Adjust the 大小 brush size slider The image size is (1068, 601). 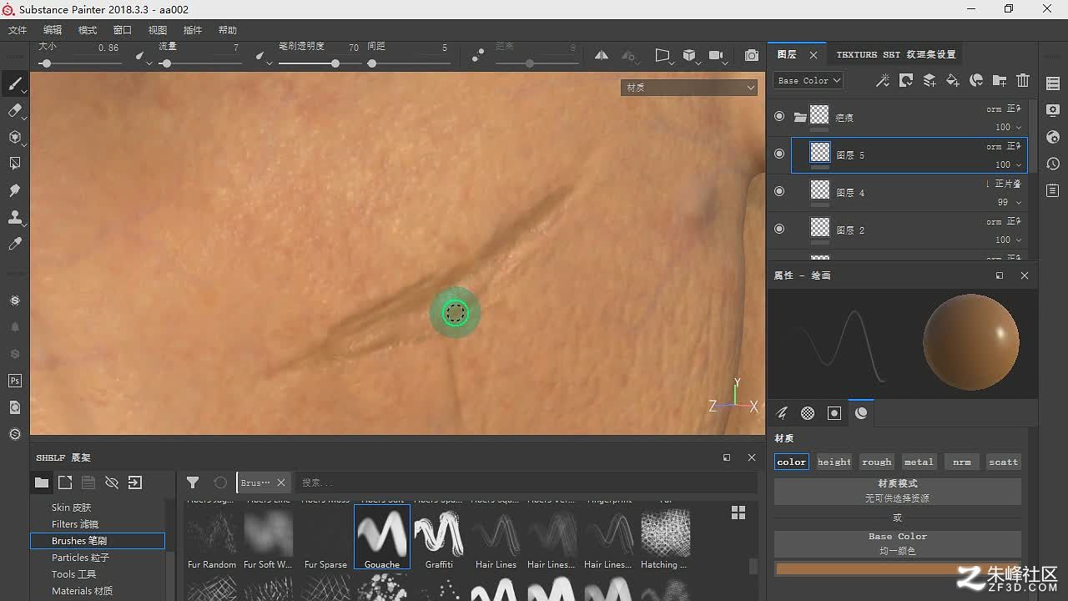pyautogui.click(x=79, y=63)
